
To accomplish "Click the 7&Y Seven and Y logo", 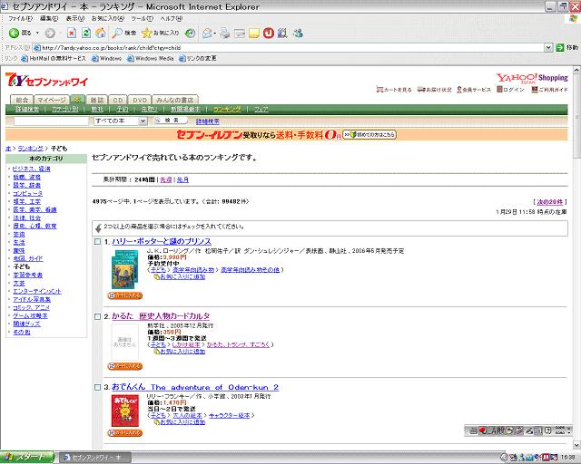I will 46,80.
